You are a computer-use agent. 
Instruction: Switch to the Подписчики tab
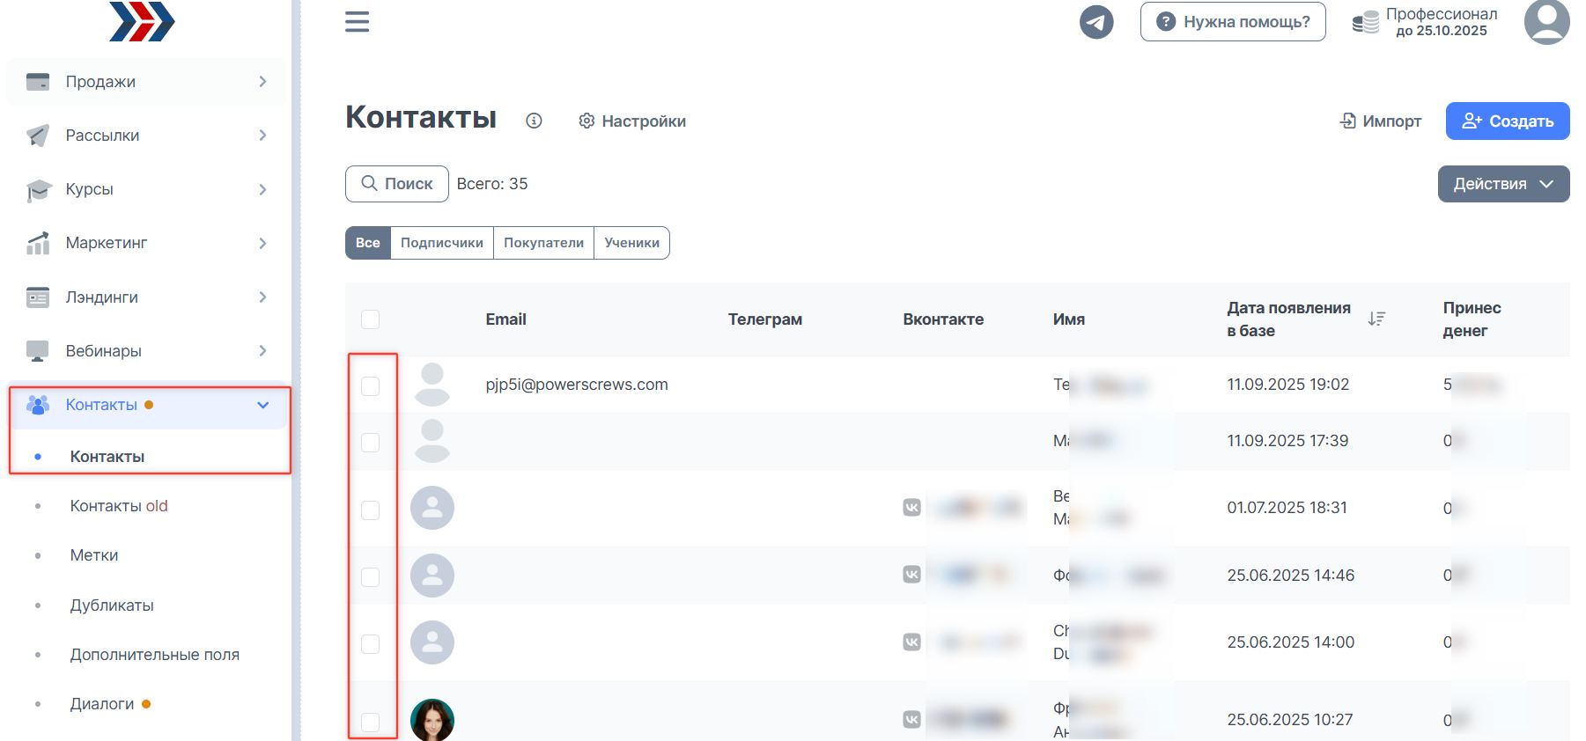pyautogui.click(x=441, y=243)
